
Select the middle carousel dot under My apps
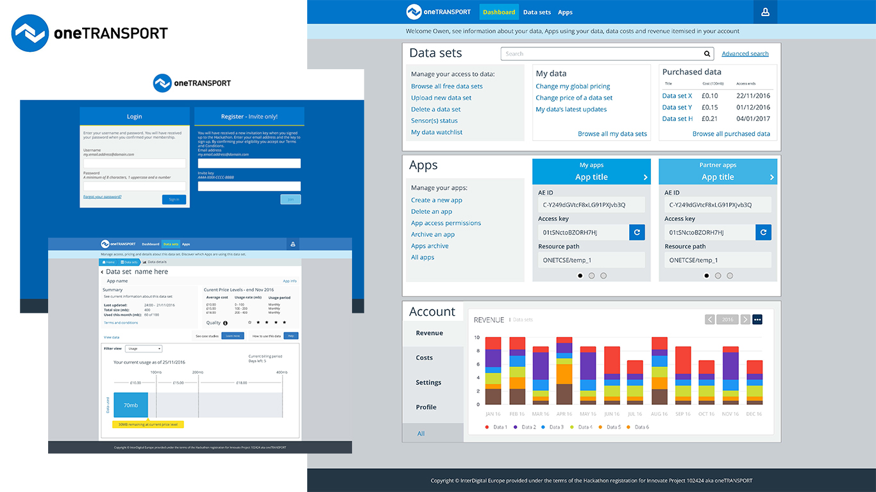pos(592,275)
